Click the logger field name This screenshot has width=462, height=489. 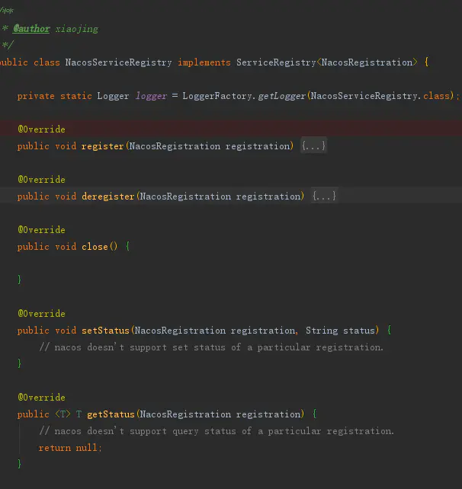[151, 96]
